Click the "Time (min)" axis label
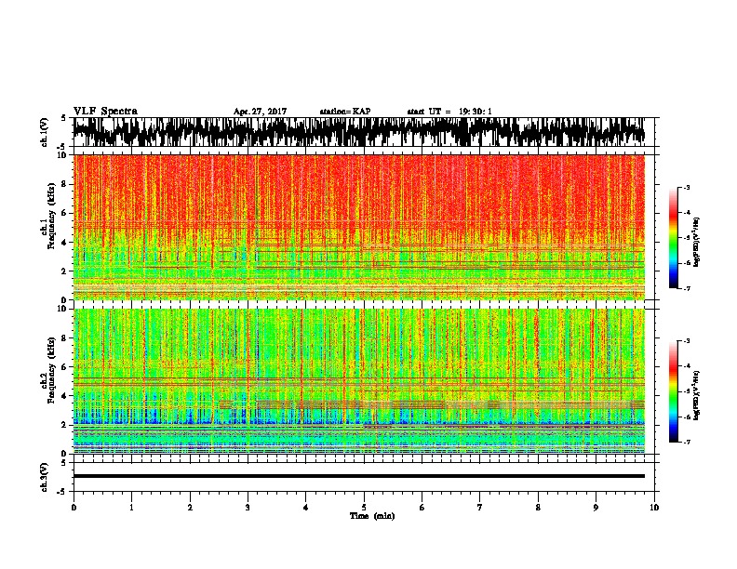Screen dimensions: 737x569 click(372, 516)
